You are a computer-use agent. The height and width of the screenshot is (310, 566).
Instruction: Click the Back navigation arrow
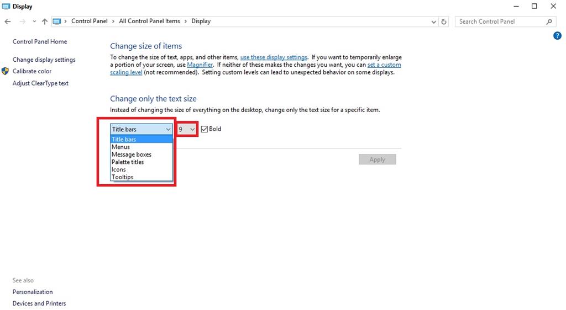click(x=8, y=22)
